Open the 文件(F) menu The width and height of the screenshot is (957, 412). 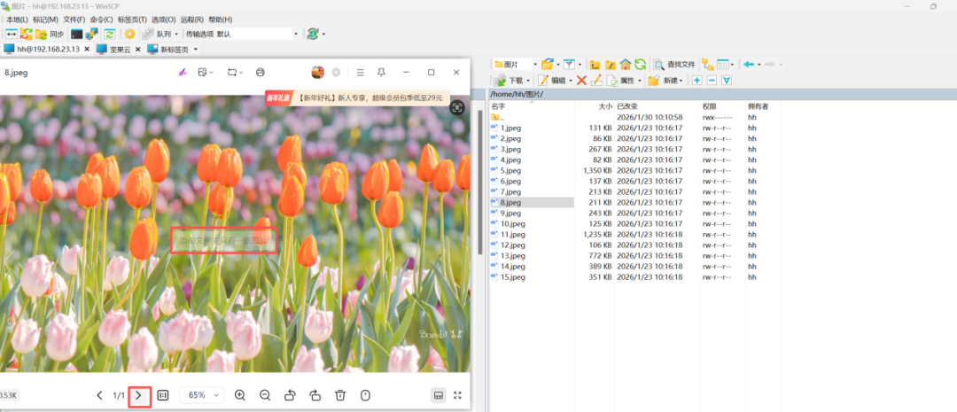coord(74,19)
